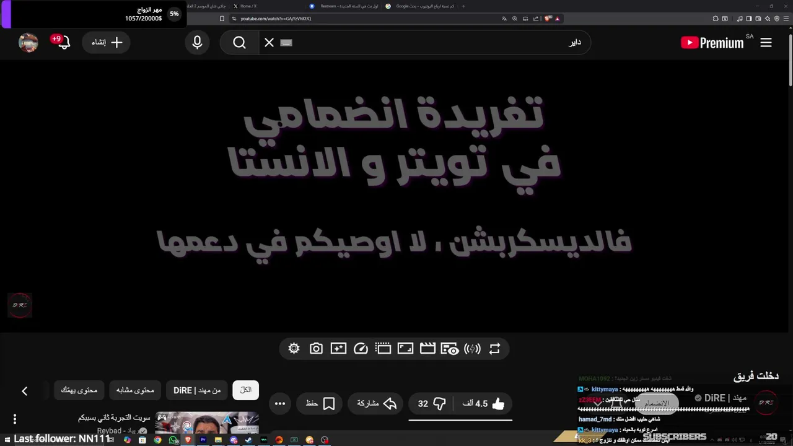Start voice search with microphone
This screenshot has height=446, width=793.
pos(197,43)
